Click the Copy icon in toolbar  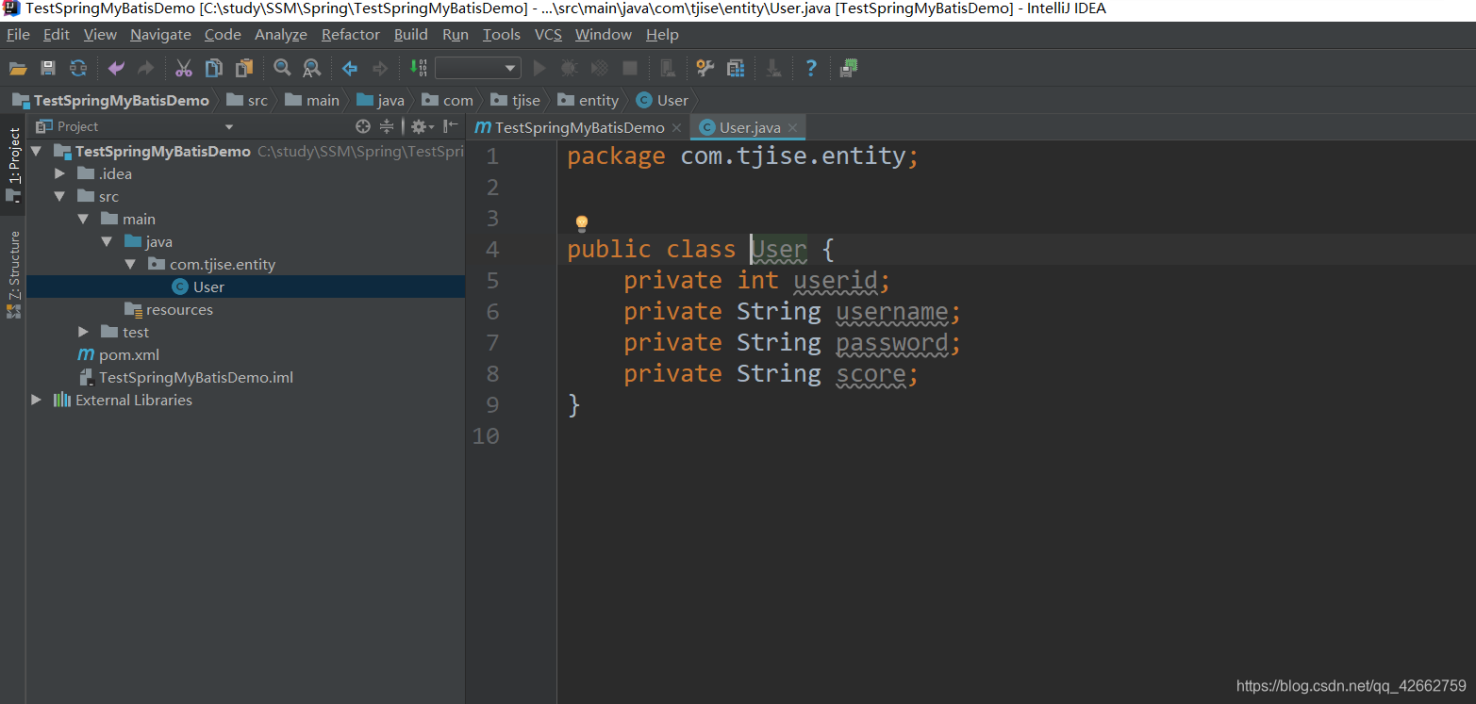(214, 68)
